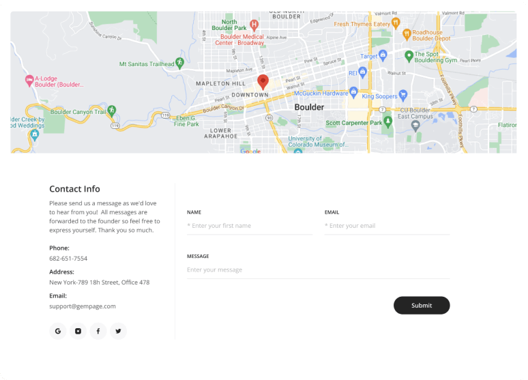Click the DOWNTOWN neighborhood label
The image size is (528, 380).
point(250,95)
